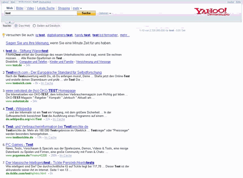Click the green URL 'www.testberichte.de'
Screen dimensions: 243x178
click(x=19, y=138)
